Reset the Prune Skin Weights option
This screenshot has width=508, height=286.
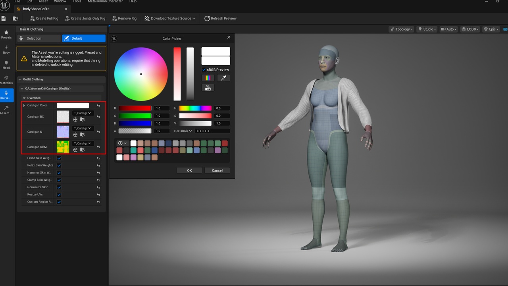(98, 158)
